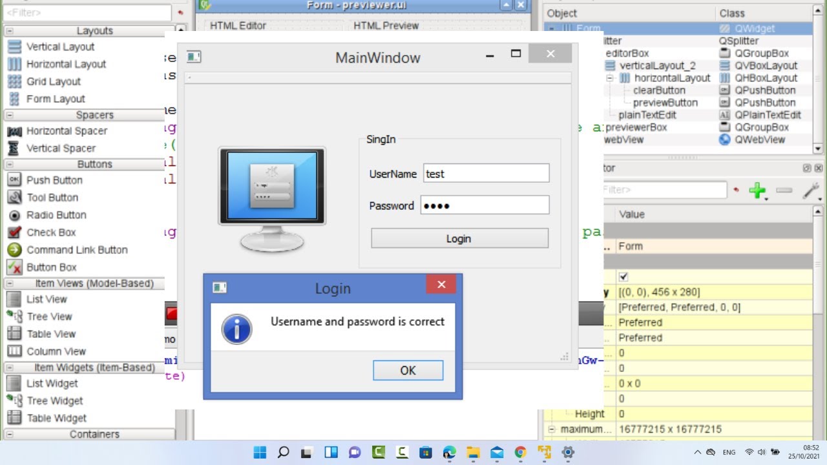Click the widget box Filter field
Image resolution: width=827 pixels, height=465 pixels.
coord(88,12)
